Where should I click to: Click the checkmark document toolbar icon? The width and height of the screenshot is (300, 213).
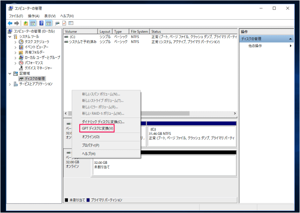64,23
